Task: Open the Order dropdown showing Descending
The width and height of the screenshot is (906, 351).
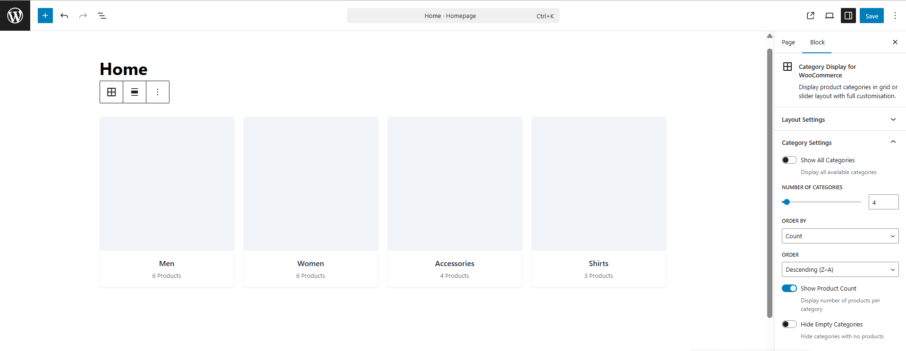Action: point(840,269)
